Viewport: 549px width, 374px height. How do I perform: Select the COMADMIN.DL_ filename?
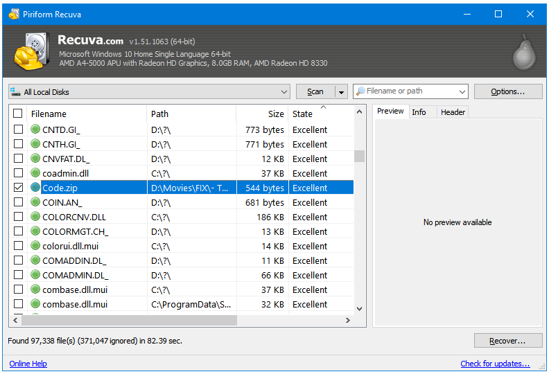point(76,276)
